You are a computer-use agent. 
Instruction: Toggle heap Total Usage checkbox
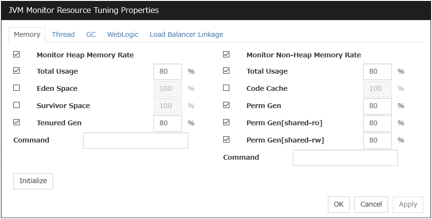point(17,71)
